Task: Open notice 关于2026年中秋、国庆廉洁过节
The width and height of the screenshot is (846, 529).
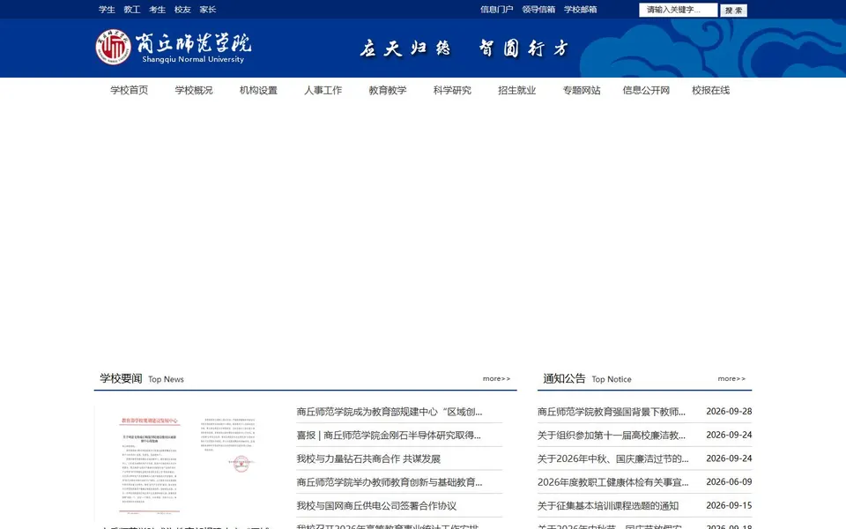Action: (613, 458)
